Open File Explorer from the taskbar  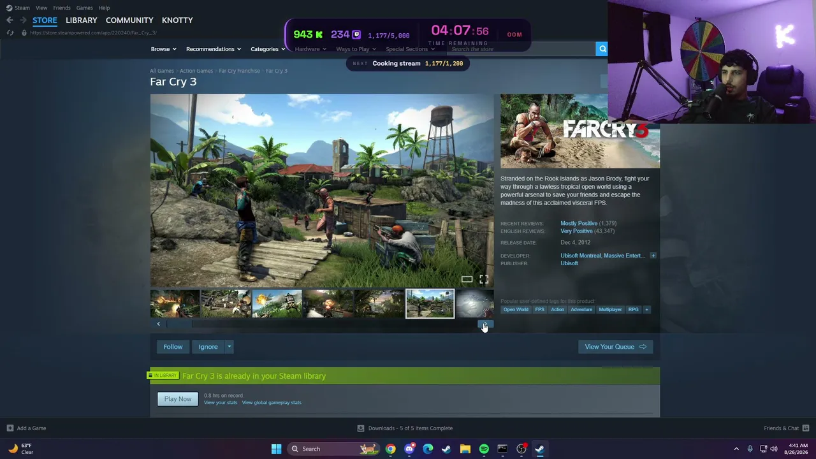point(465,449)
